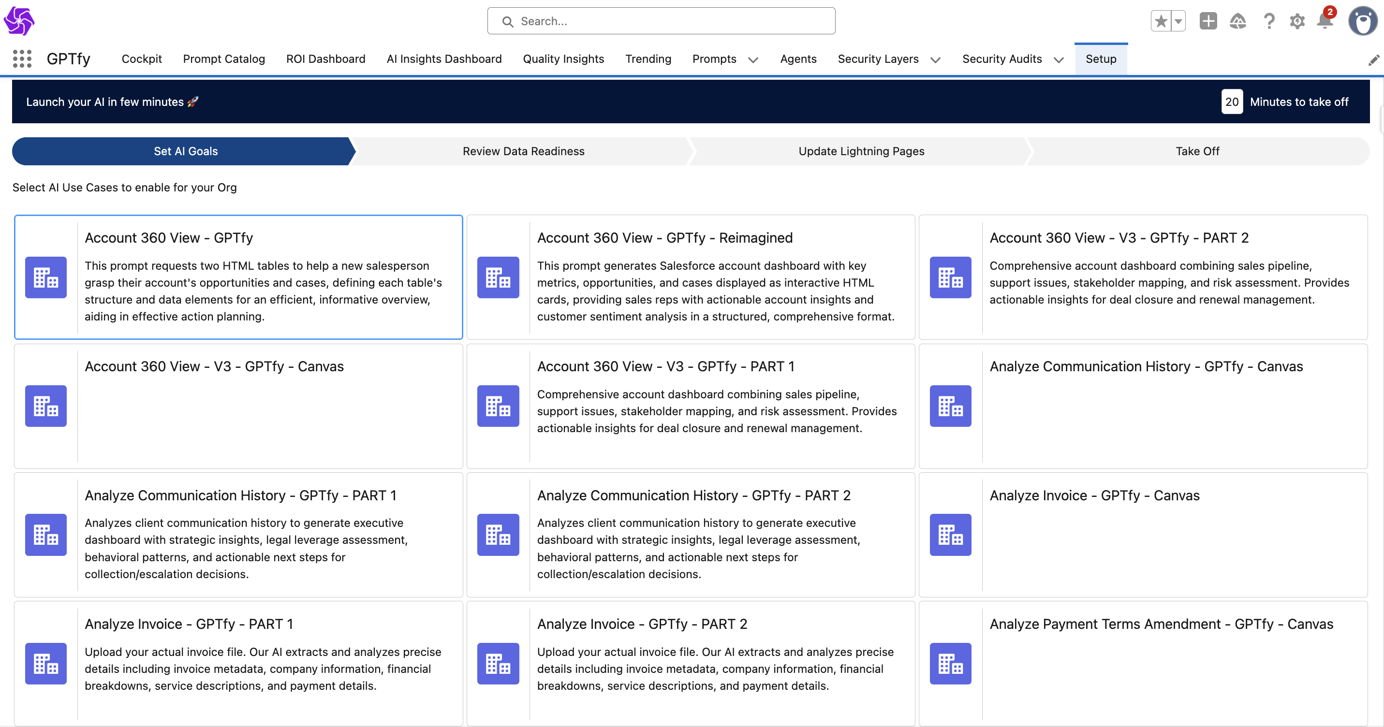Image resolution: width=1384 pixels, height=727 pixels.
Task: Click the user profile avatar
Action: (x=1363, y=21)
